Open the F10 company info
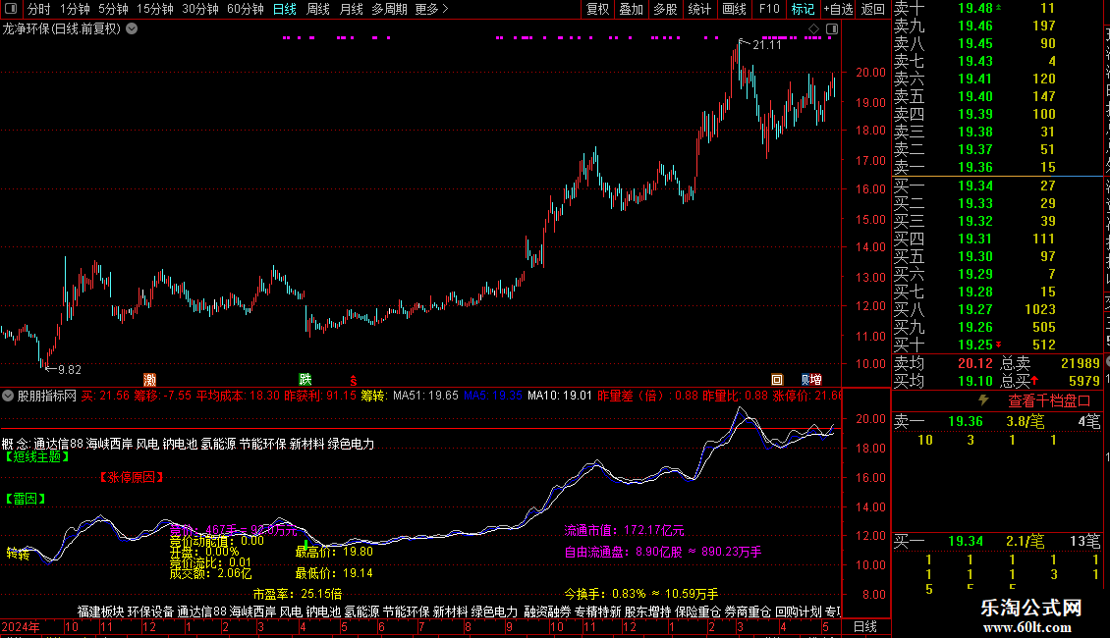The image size is (1110, 638). (x=769, y=9)
